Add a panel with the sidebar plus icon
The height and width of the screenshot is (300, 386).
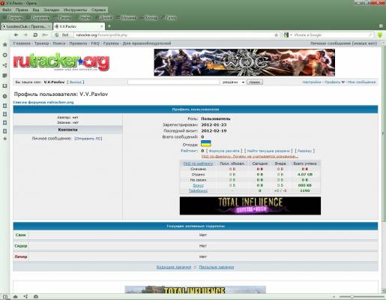(x=4, y=139)
